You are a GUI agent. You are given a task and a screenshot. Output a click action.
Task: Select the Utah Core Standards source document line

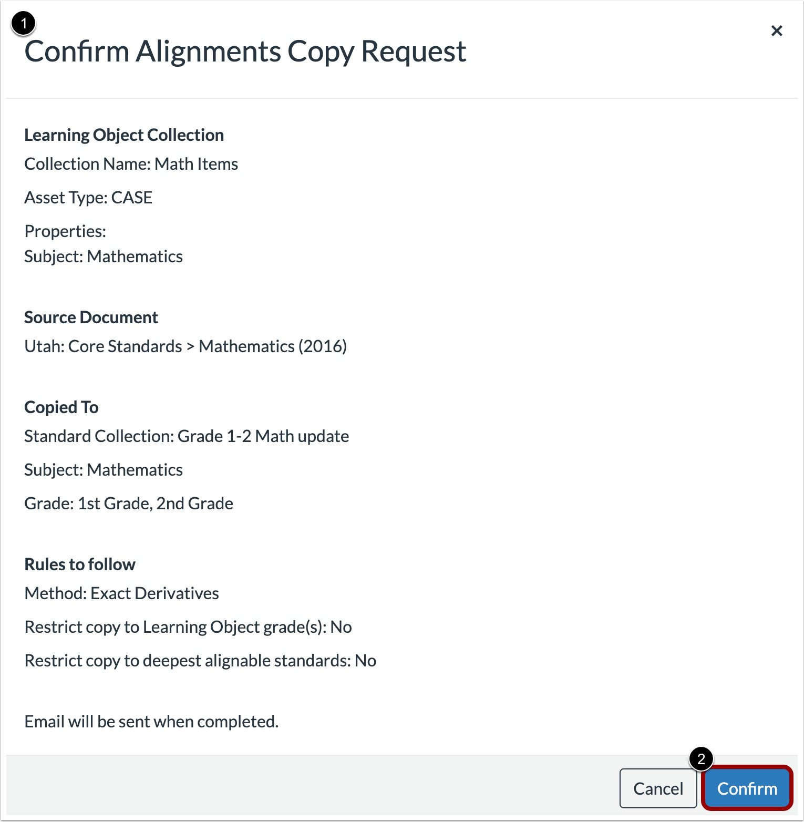pos(186,346)
